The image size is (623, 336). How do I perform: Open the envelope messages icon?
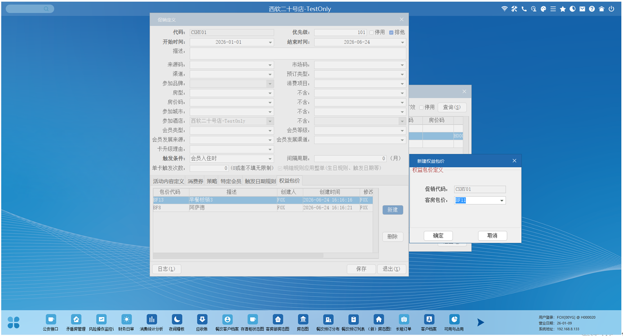[582, 9]
